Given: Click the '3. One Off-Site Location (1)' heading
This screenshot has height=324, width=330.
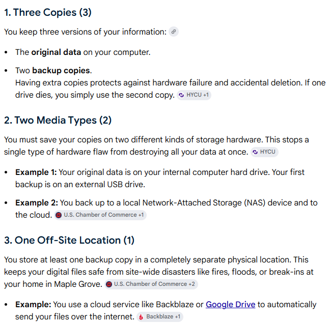Looking at the screenshot, I should (x=69, y=240).
